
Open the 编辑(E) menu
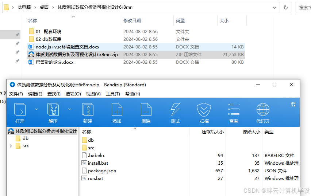pos(35,94)
